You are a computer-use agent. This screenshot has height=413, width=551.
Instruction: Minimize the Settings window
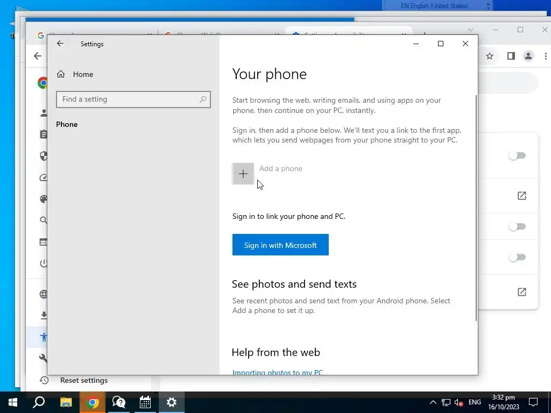pyautogui.click(x=416, y=44)
